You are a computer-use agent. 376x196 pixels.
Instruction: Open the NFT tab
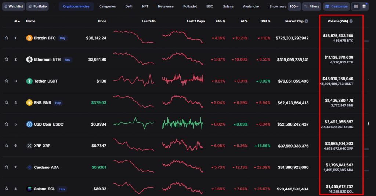tap(145, 7)
